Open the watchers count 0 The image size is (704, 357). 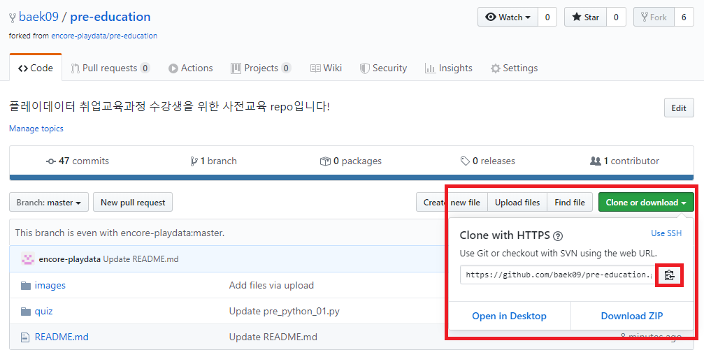(547, 17)
